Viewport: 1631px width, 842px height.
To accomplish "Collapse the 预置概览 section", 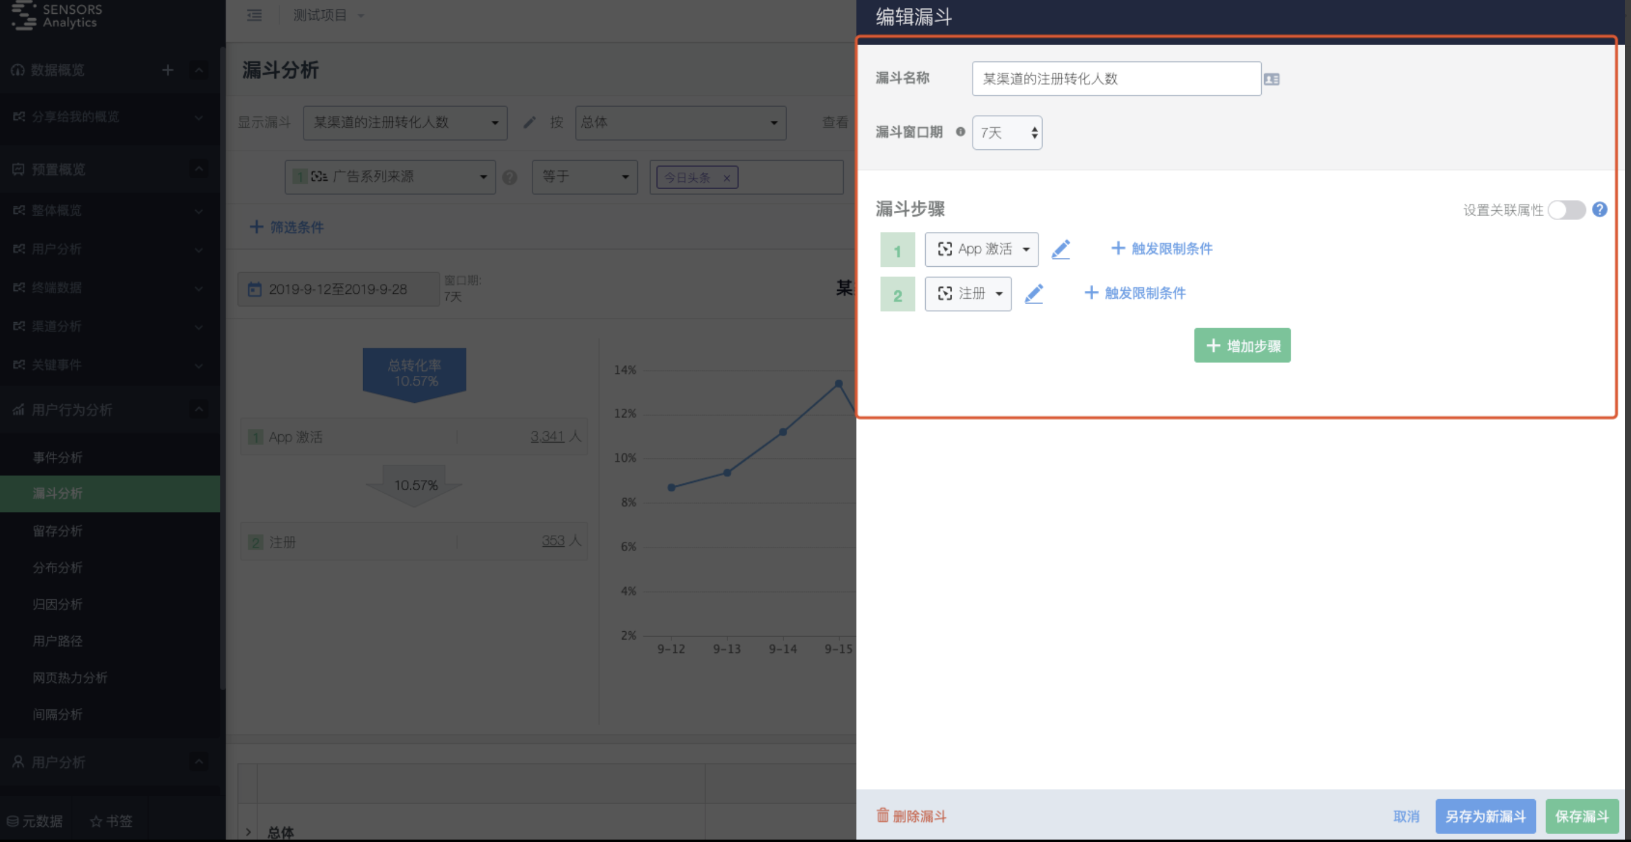I will pyautogui.click(x=198, y=169).
